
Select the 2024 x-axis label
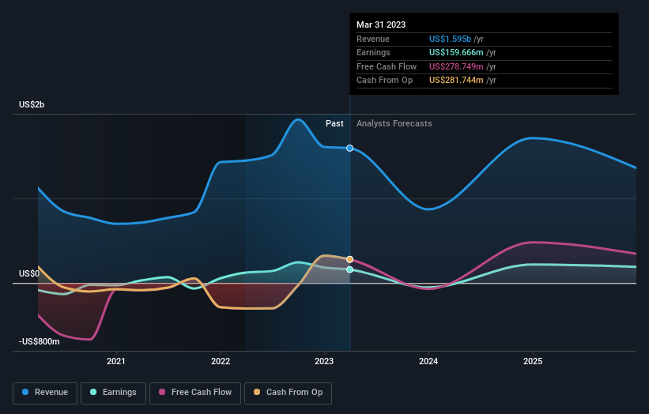coord(428,362)
